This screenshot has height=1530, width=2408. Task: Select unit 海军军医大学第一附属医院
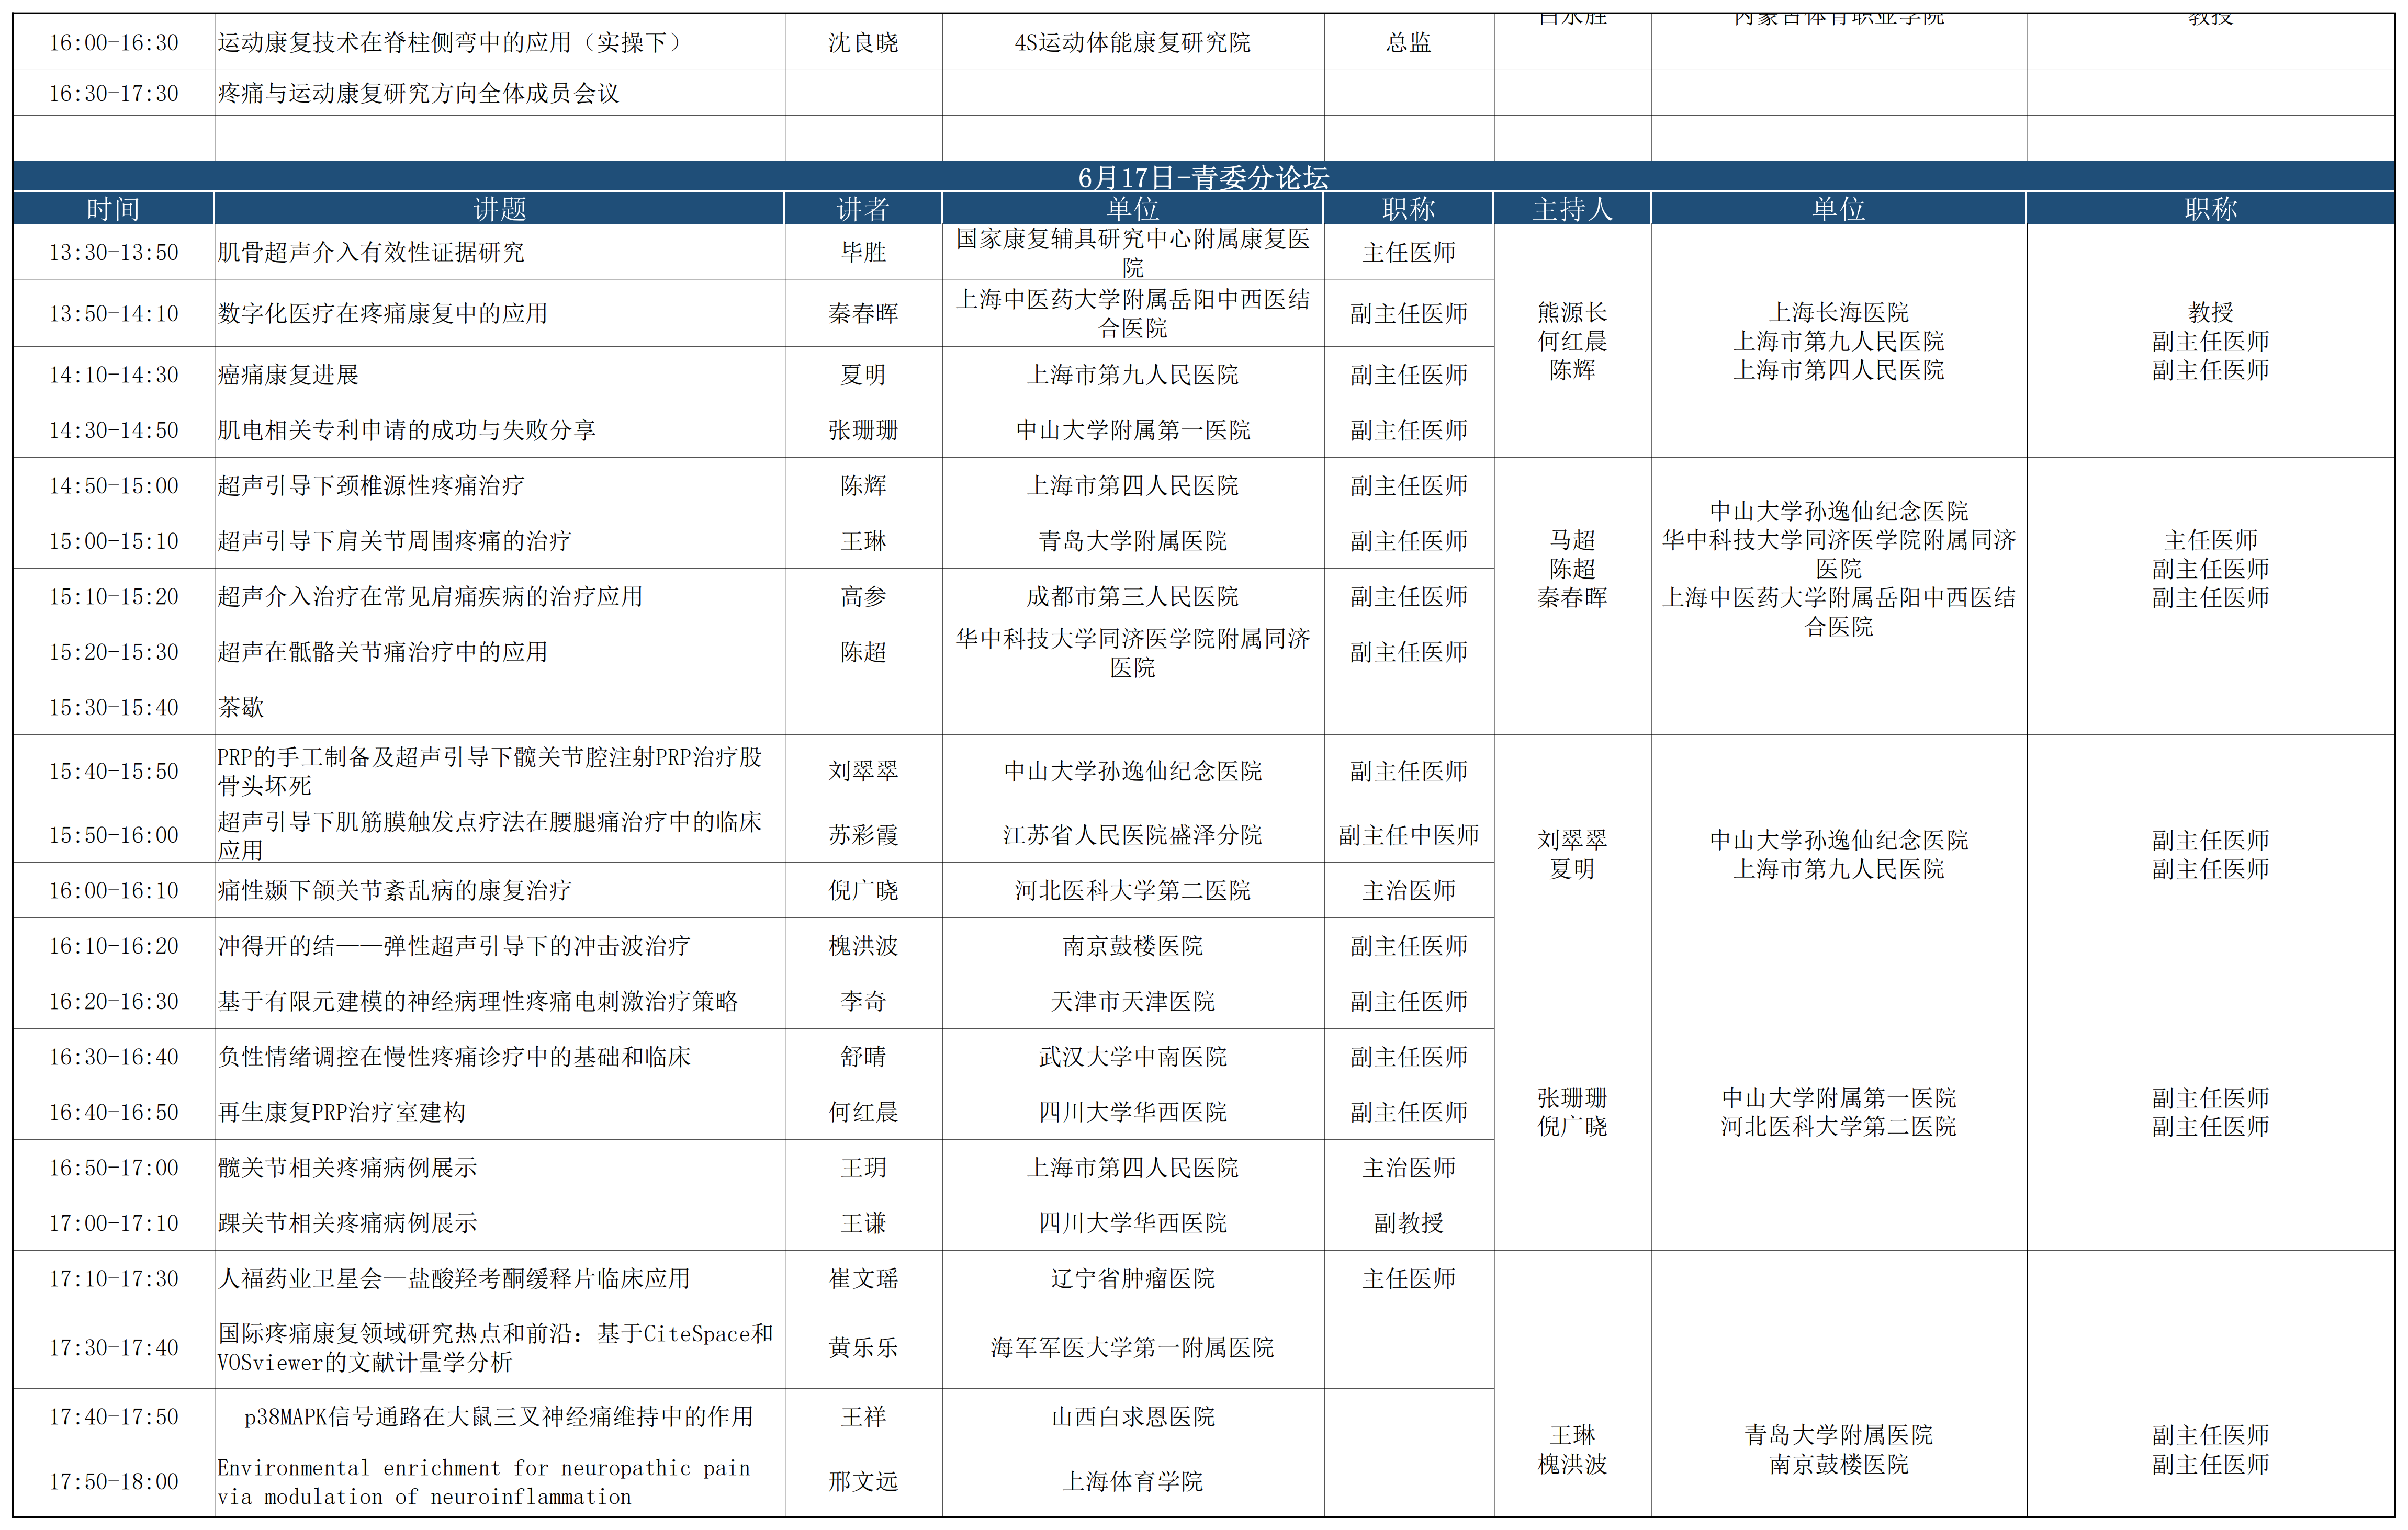(x=1133, y=1347)
